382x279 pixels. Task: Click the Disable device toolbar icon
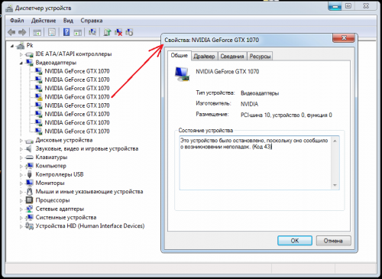pos(129,32)
